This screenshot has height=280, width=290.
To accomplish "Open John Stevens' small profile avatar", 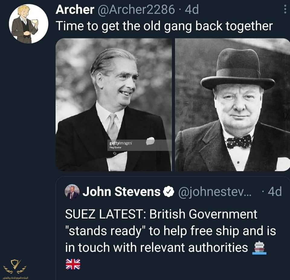I will (x=72, y=192).
